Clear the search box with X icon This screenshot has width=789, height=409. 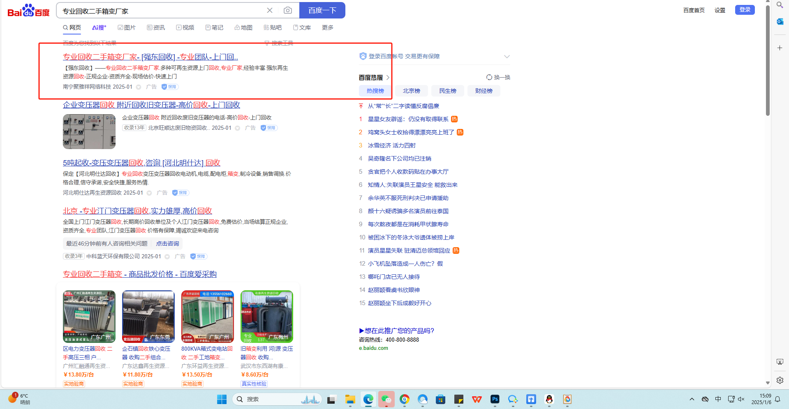click(x=270, y=10)
